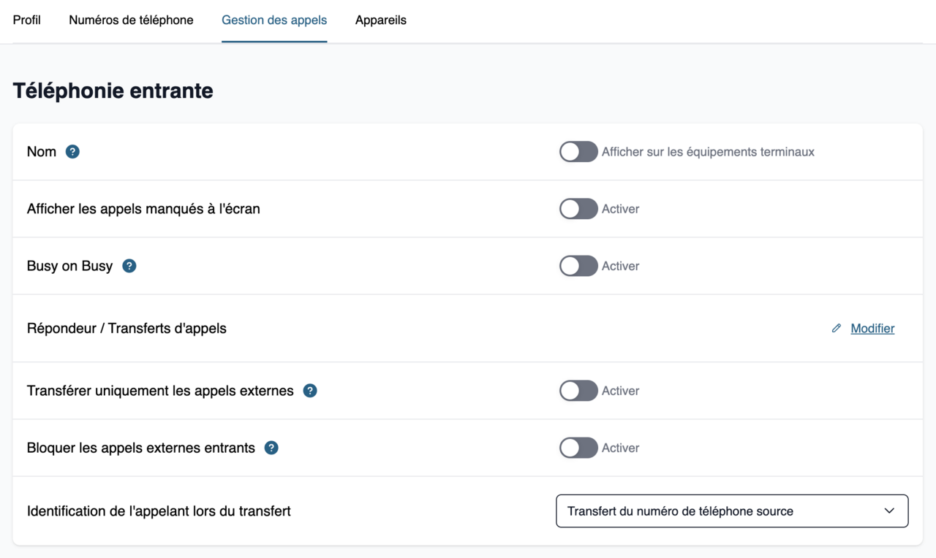The image size is (936, 558).
Task: Click Téléphonie entrante heading
Action: (x=113, y=91)
